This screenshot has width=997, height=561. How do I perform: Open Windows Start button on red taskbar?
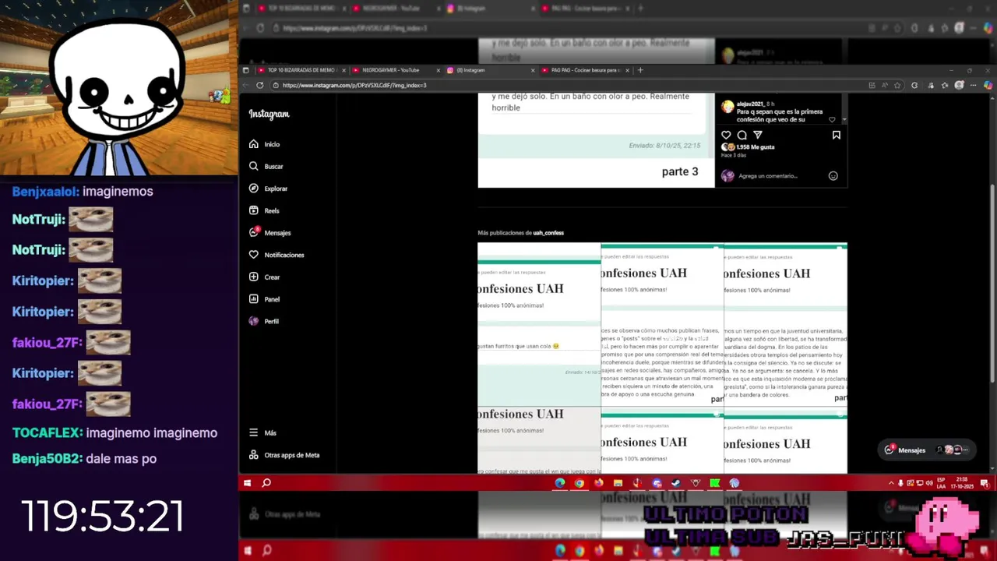point(247,483)
